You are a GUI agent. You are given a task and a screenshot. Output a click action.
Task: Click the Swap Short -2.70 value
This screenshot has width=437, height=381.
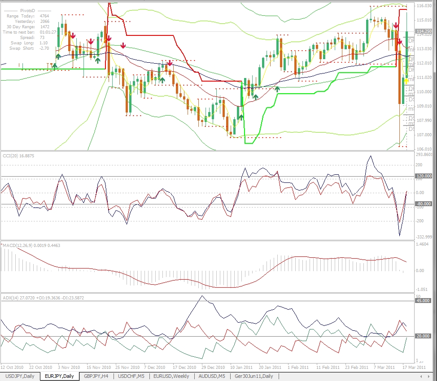[x=44, y=48]
